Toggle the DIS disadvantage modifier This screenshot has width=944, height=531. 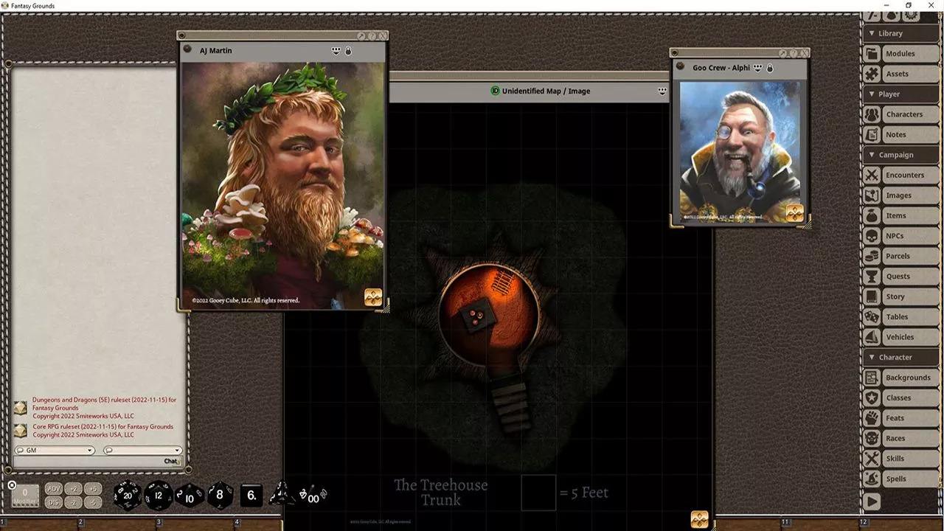pos(54,502)
